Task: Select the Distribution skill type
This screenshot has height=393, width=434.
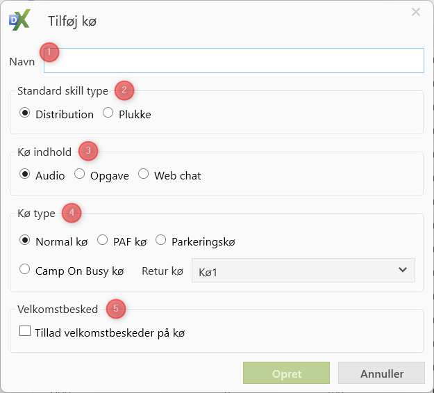Action: click(25, 113)
